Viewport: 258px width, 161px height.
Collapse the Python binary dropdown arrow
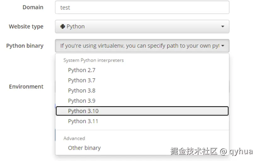click(223, 46)
